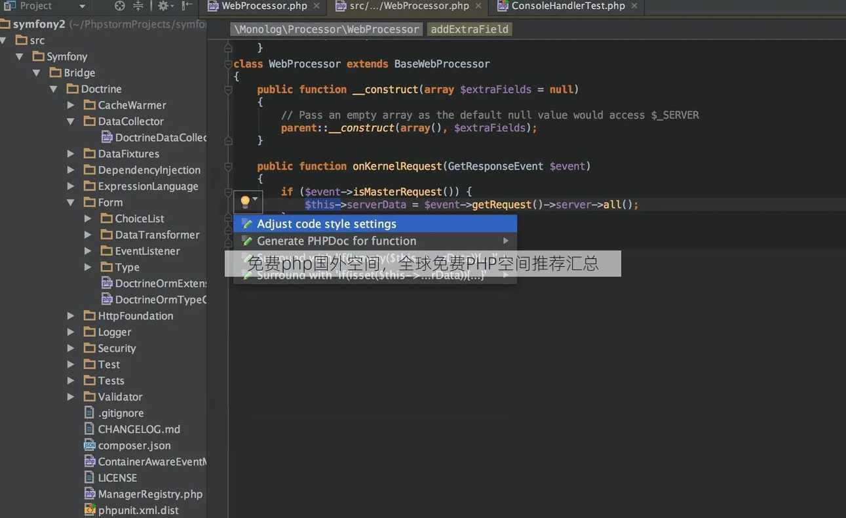
Task: Click the .gitignore file icon
Action: [x=90, y=413]
